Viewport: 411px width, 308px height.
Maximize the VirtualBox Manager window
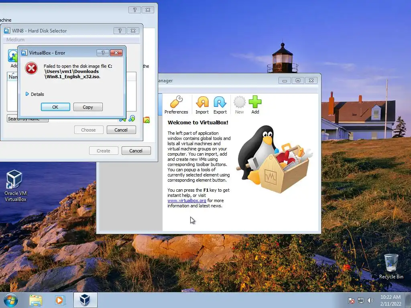pos(298,80)
